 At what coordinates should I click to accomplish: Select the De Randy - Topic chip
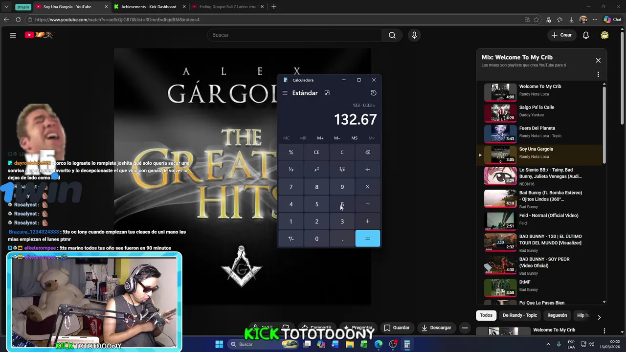[520, 315]
